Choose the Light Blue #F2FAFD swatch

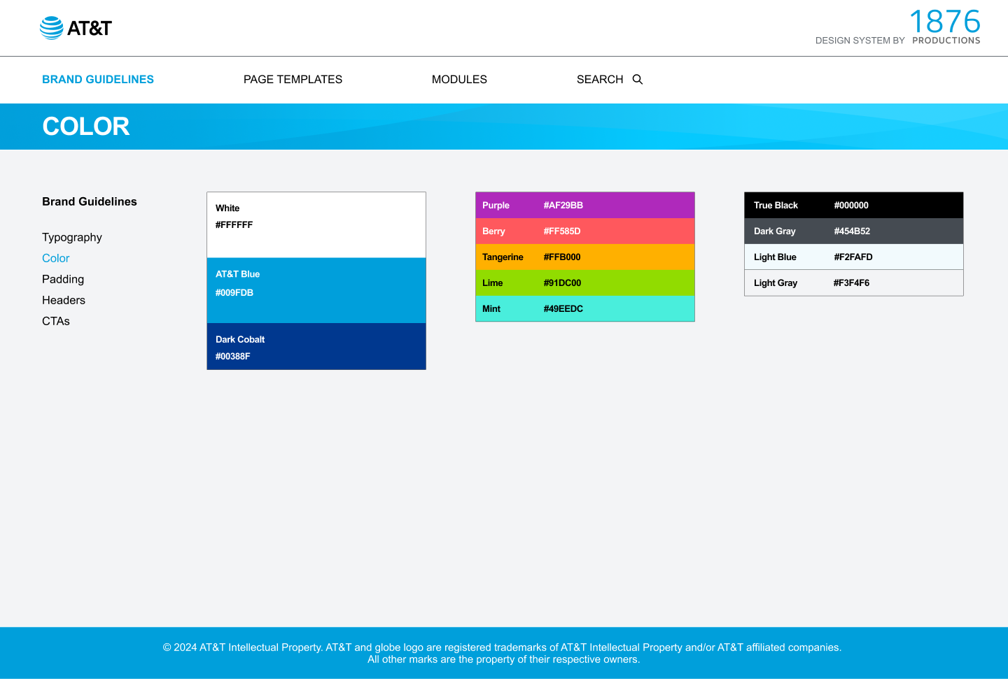pos(854,257)
